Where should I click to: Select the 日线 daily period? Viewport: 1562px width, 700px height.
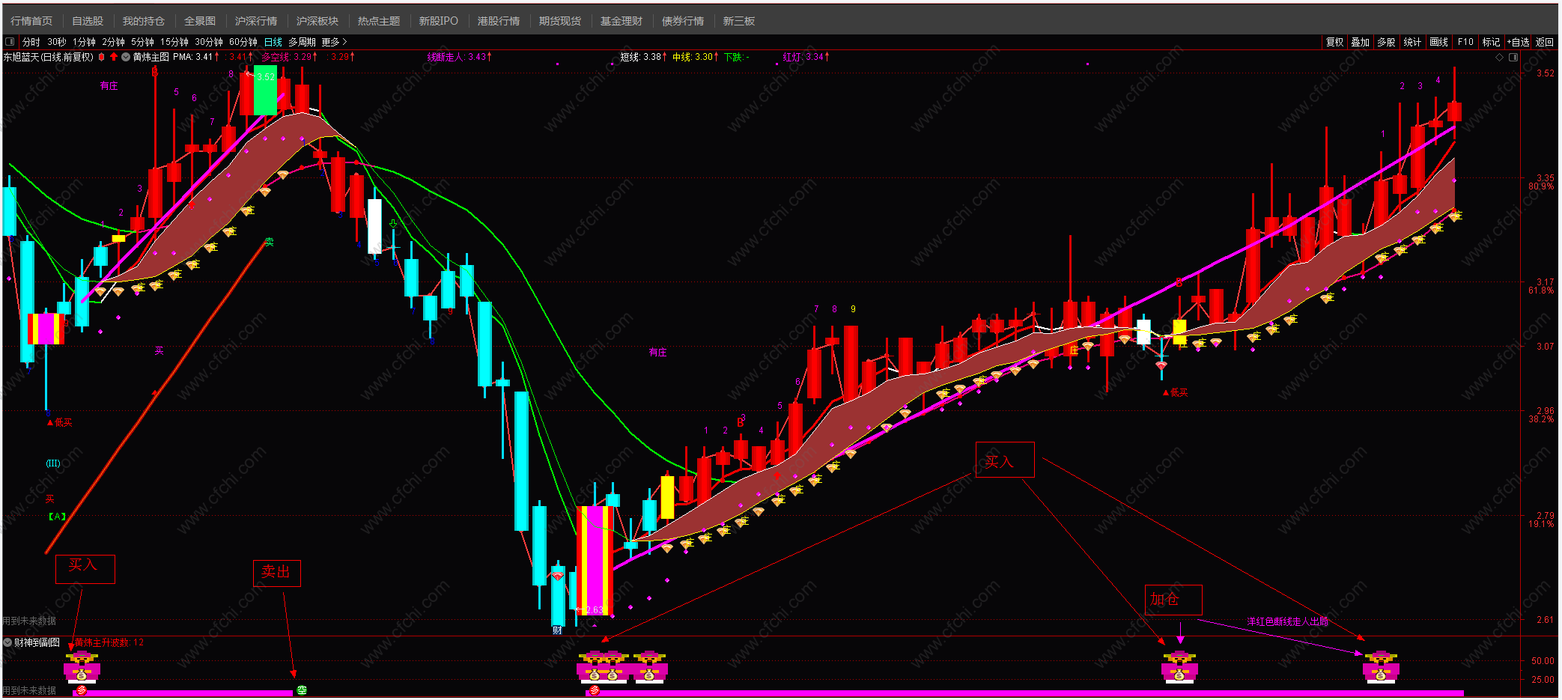pyautogui.click(x=273, y=42)
